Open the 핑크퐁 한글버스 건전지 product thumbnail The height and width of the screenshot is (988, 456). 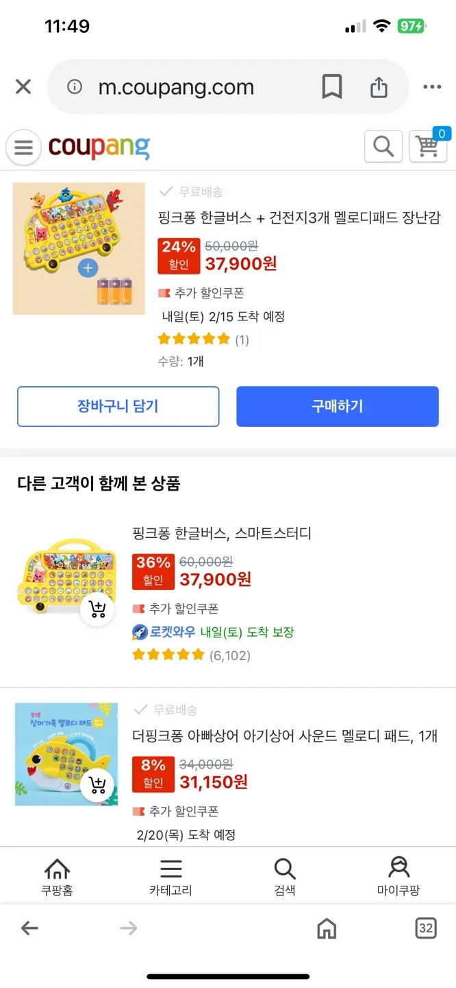tap(79, 248)
